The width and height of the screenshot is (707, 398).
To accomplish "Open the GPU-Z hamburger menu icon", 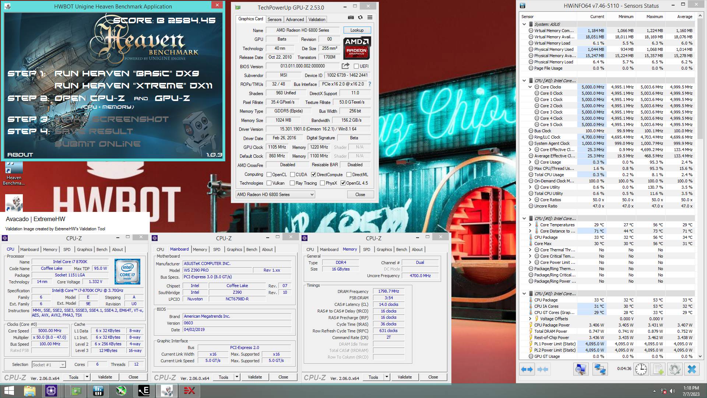I will (x=370, y=18).
